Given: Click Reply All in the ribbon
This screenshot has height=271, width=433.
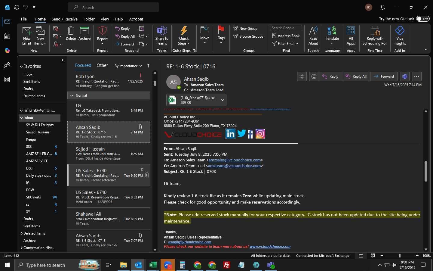Looking at the screenshot, I should point(125,36).
